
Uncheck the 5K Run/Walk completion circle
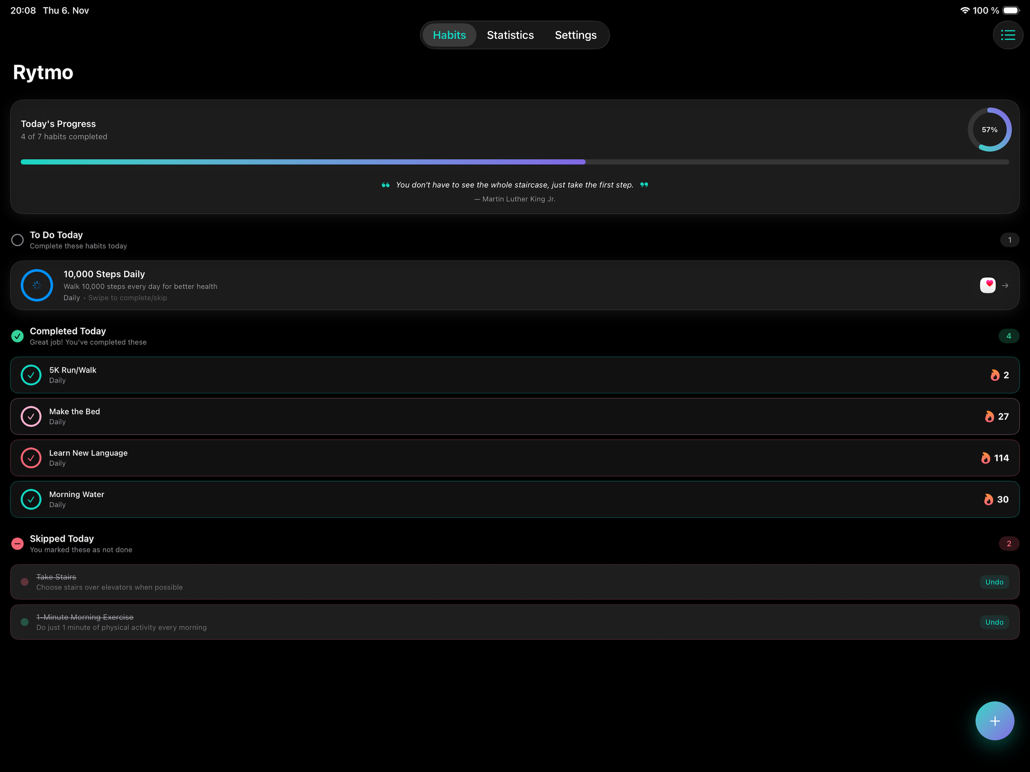tap(31, 375)
